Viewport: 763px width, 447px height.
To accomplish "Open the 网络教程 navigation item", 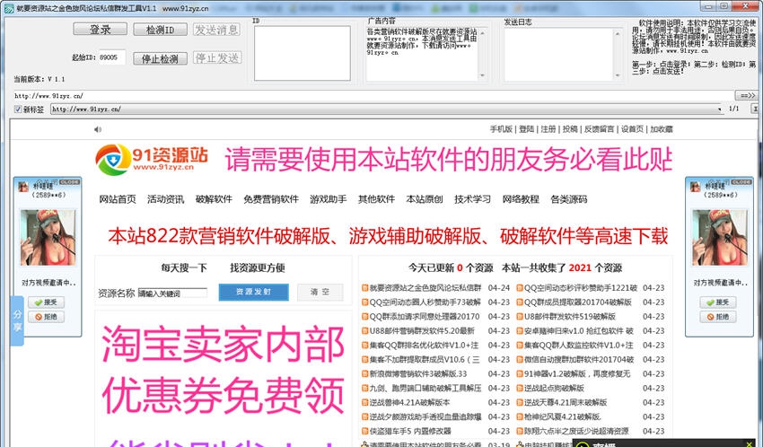I will 521,199.
